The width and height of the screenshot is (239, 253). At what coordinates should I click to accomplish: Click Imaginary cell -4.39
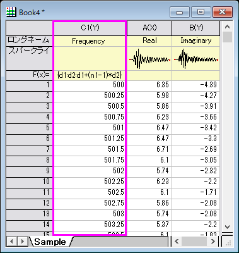point(196,86)
